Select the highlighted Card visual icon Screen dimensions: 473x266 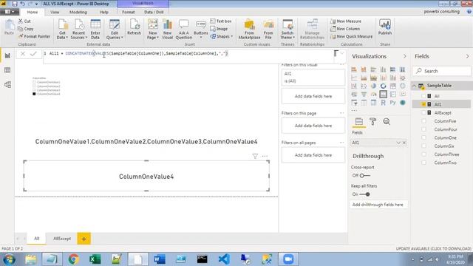[x=383, y=95]
